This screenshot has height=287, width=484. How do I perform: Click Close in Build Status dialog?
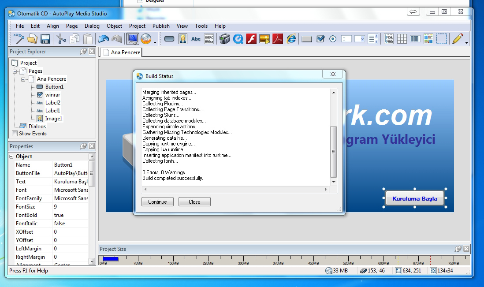click(x=194, y=202)
